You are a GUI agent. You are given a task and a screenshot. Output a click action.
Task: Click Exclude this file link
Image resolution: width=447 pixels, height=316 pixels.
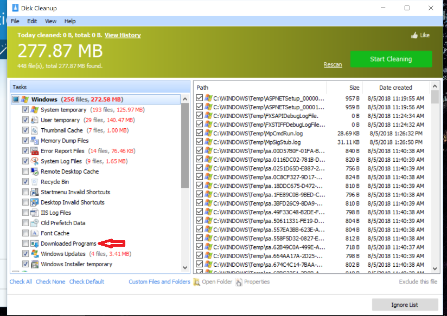point(418,282)
